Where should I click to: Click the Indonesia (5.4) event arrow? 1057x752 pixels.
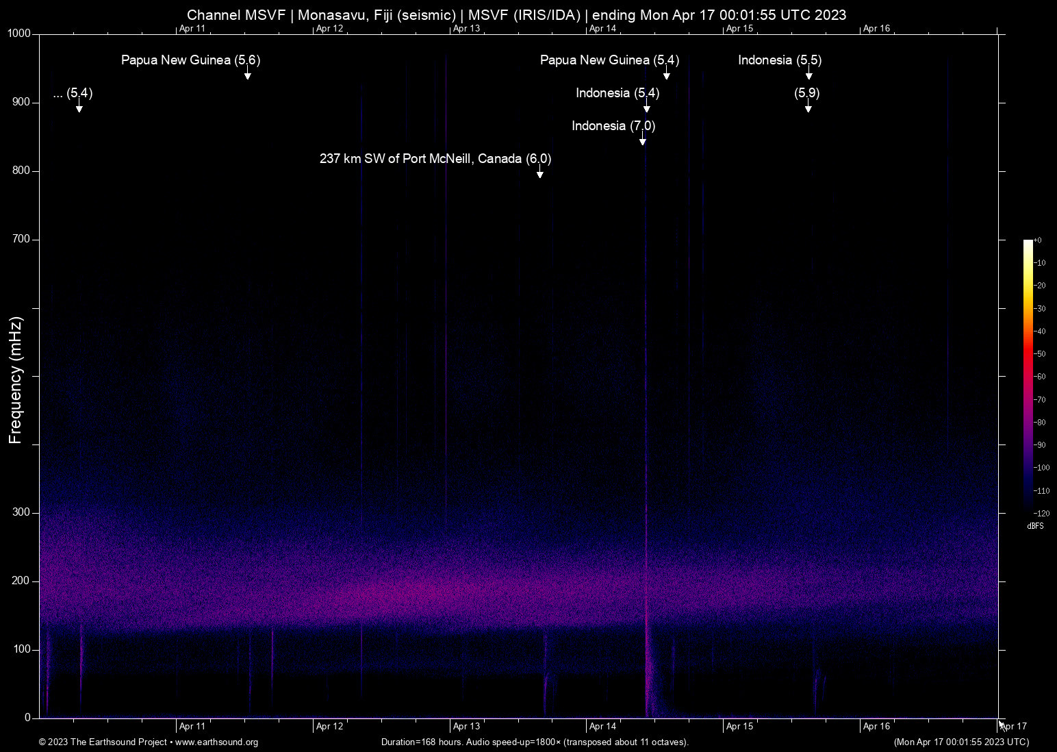(647, 108)
